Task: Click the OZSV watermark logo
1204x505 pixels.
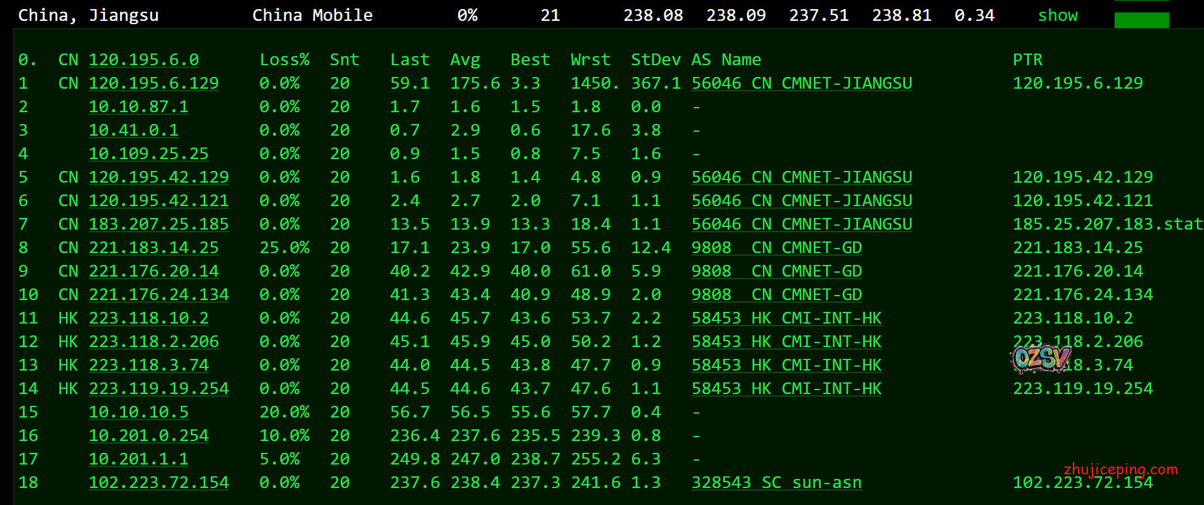Action: [1040, 358]
